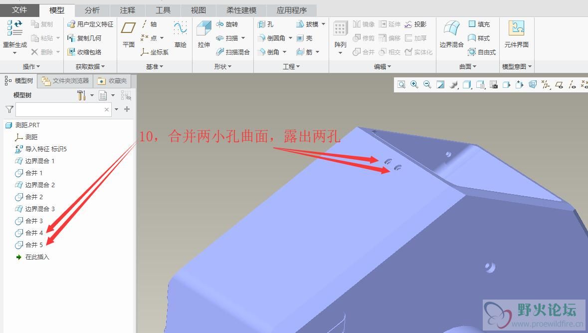The height and width of the screenshot is (333, 588).
Task: Expand the Model Intent (模型意图) group menu
Action: point(517,66)
